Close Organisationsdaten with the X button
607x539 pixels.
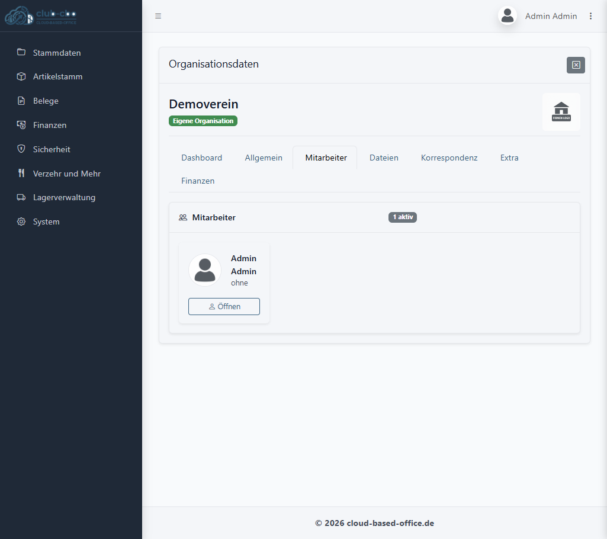tap(576, 65)
